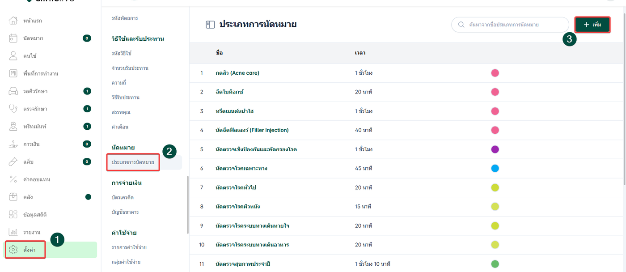Select the test tube icon for แล็บ

click(x=13, y=161)
